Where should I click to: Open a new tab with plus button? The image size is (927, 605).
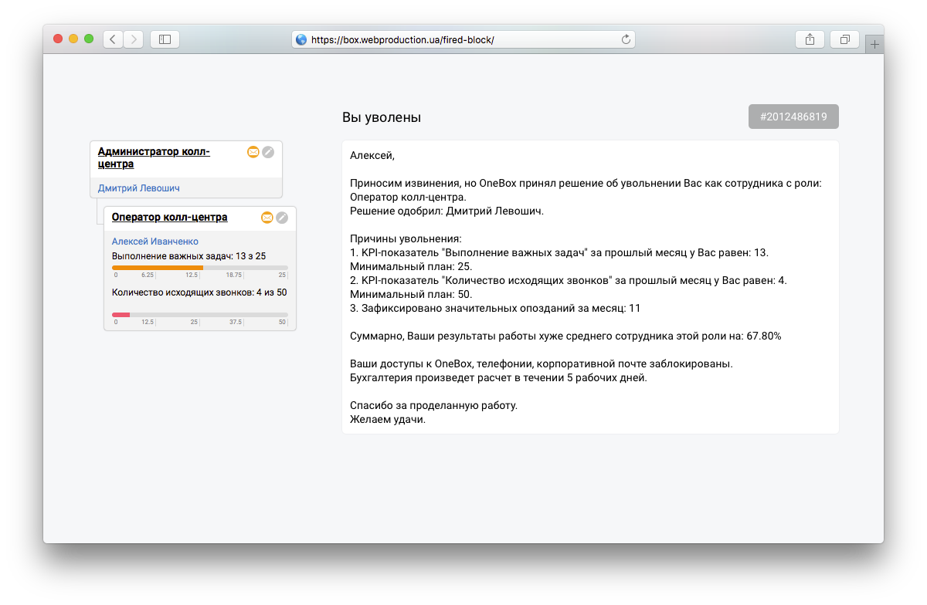click(874, 45)
